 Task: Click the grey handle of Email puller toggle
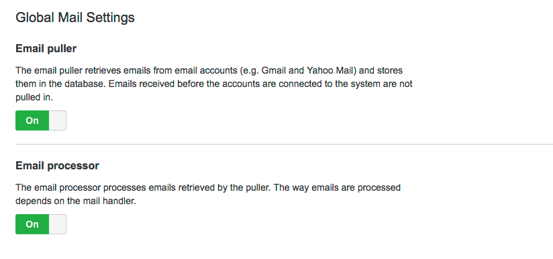pyautogui.click(x=58, y=120)
